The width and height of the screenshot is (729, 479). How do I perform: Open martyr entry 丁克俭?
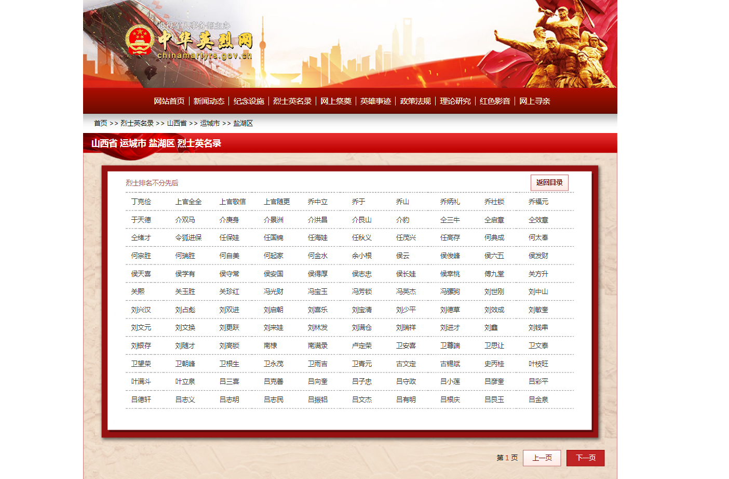point(141,202)
